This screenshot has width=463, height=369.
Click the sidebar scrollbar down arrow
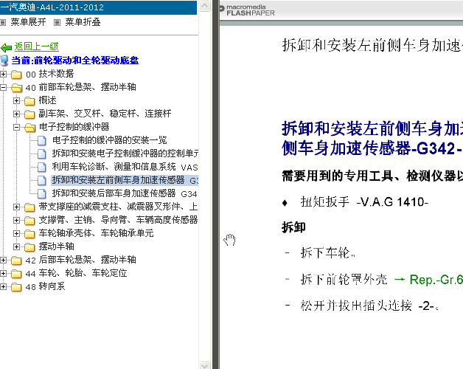[204, 365]
